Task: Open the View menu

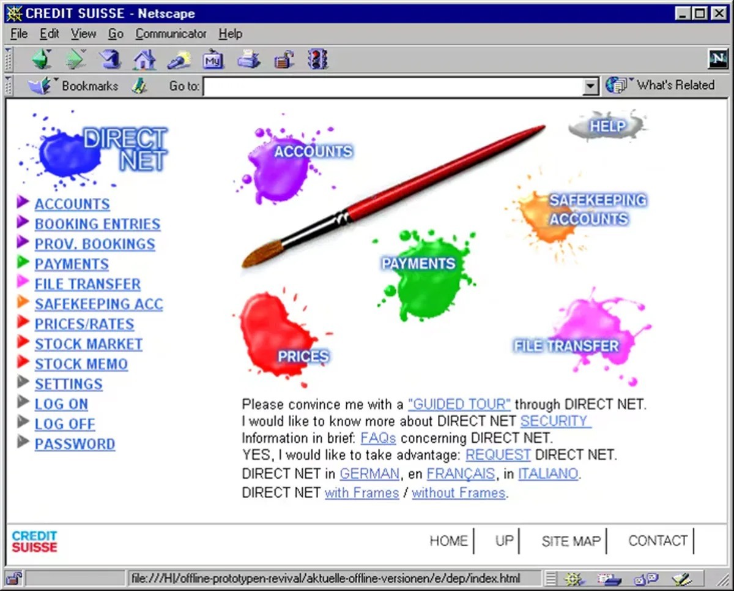Action: pyautogui.click(x=83, y=34)
